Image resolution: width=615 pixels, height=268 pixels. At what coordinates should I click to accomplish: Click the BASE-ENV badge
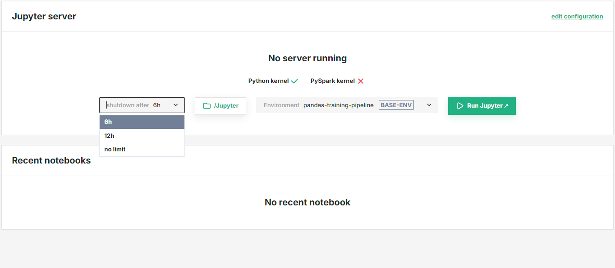(x=396, y=104)
